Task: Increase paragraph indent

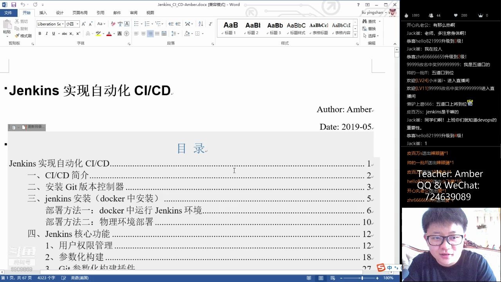Action: (178, 24)
